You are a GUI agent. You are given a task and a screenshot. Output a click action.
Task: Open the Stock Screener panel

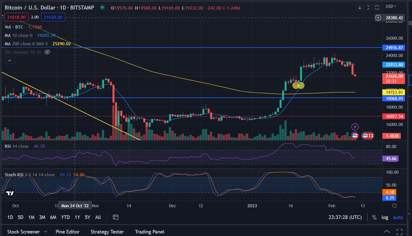pos(24,232)
